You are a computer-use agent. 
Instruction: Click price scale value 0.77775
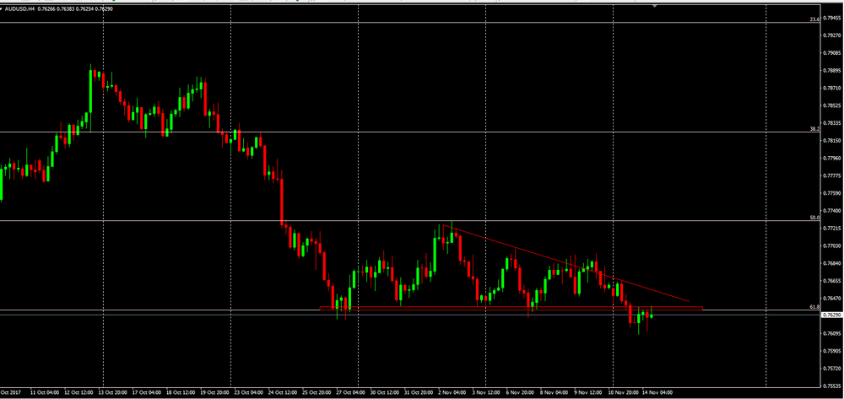(832, 175)
